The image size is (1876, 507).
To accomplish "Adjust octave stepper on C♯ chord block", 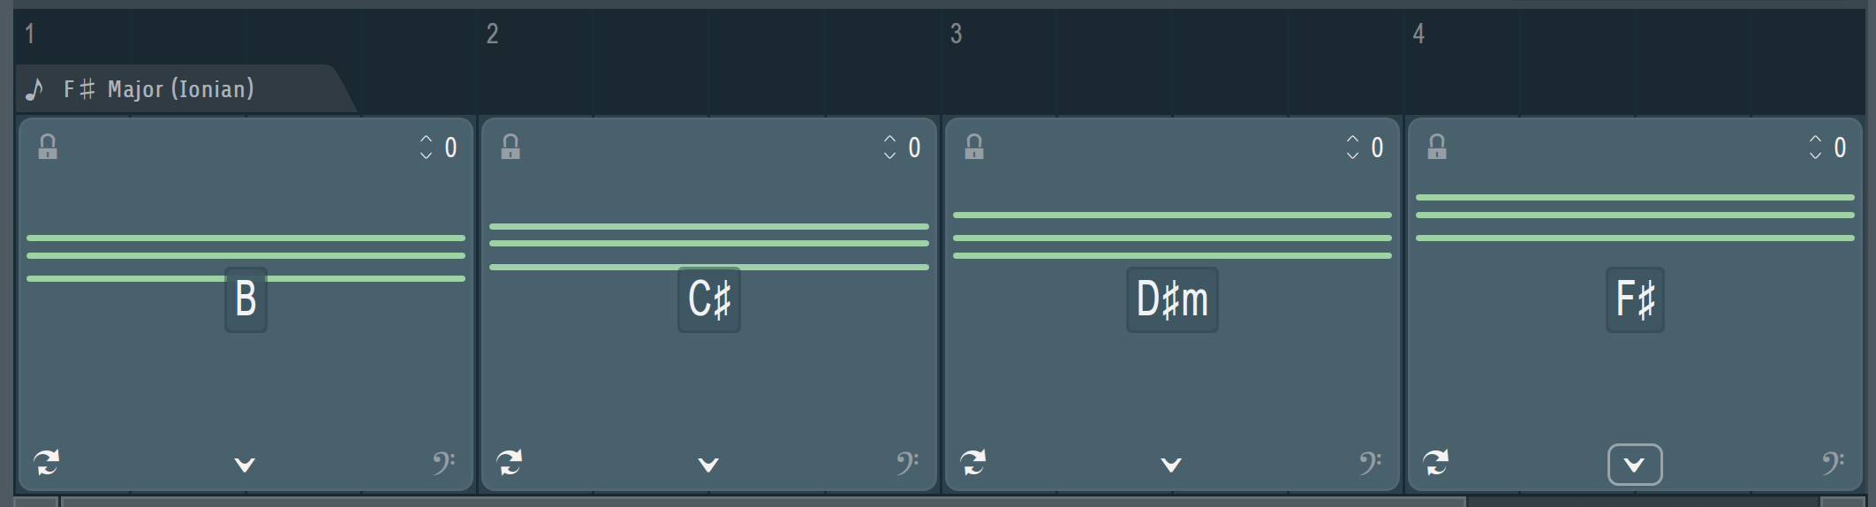I will [x=889, y=148].
